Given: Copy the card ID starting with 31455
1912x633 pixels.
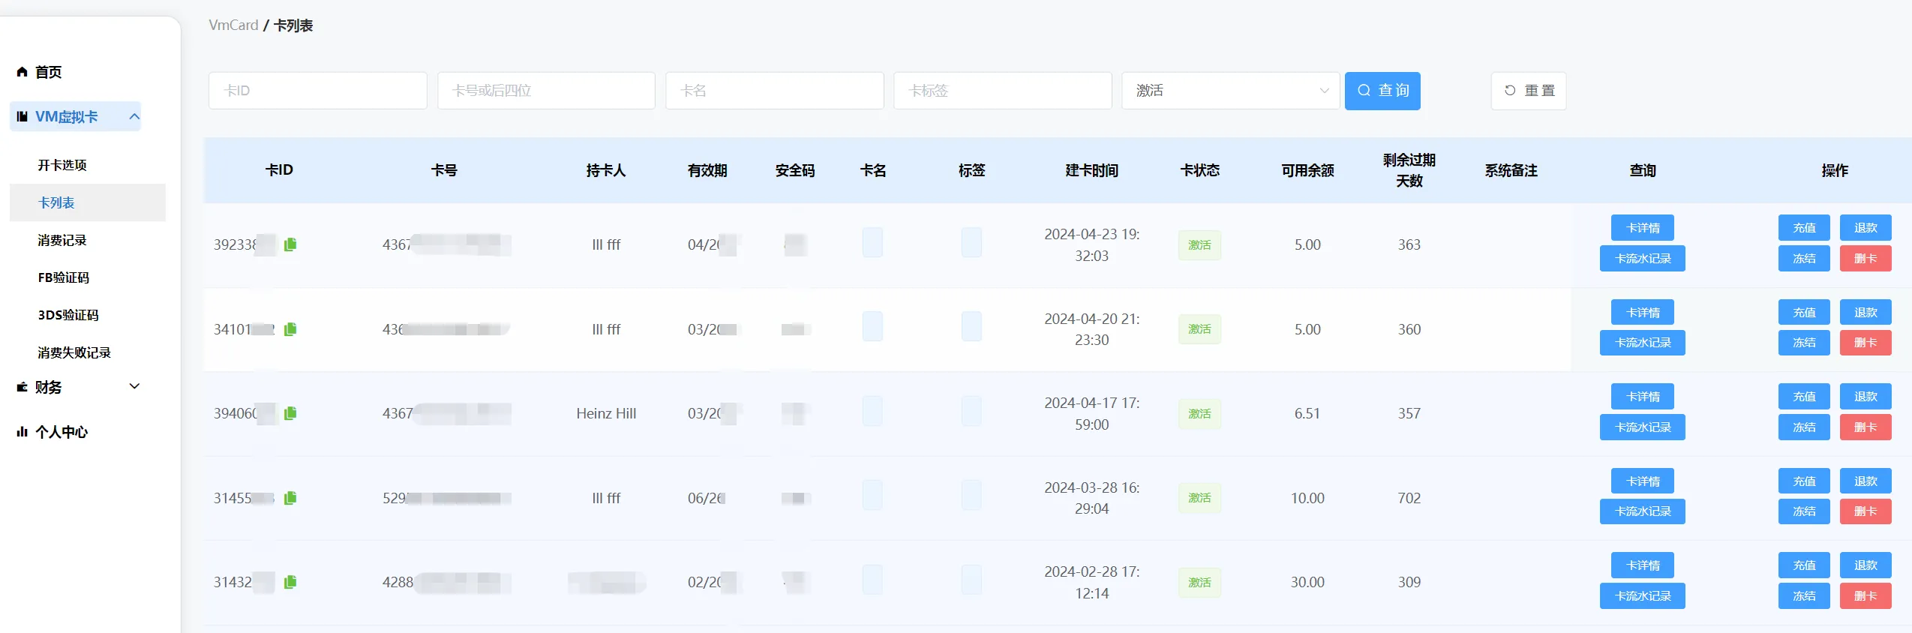Looking at the screenshot, I should coord(290,498).
